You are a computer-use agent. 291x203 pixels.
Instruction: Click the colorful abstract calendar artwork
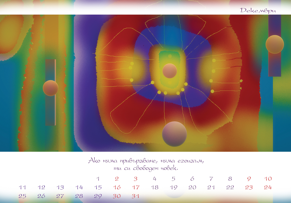click(145, 83)
